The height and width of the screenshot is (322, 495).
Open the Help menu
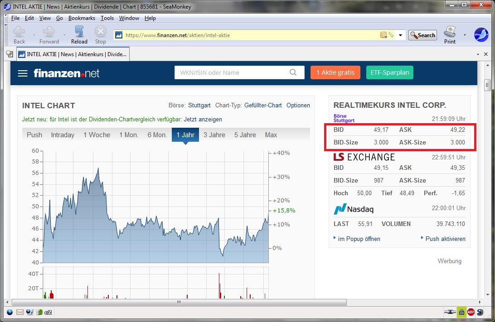150,18
